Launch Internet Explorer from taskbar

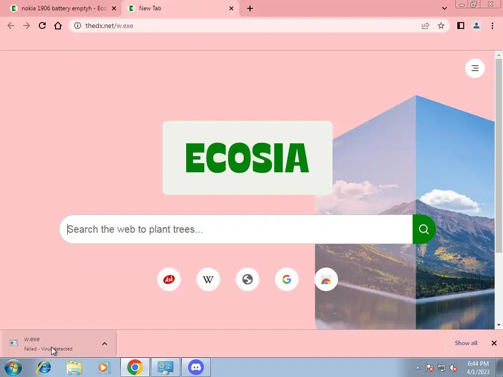(x=44, y=367)
